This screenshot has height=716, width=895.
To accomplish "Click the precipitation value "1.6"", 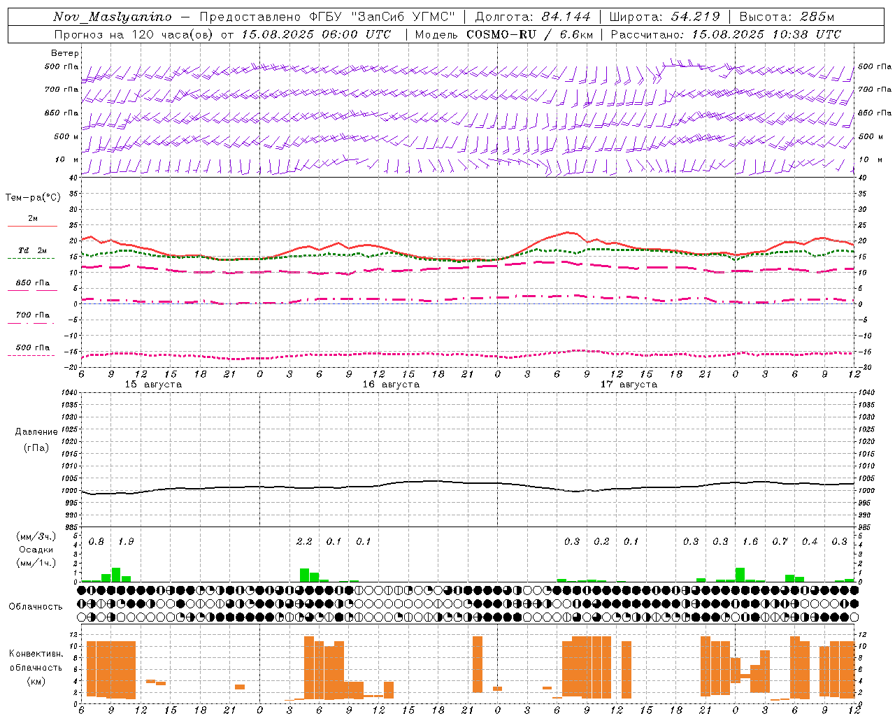I will tap(750, 541).
